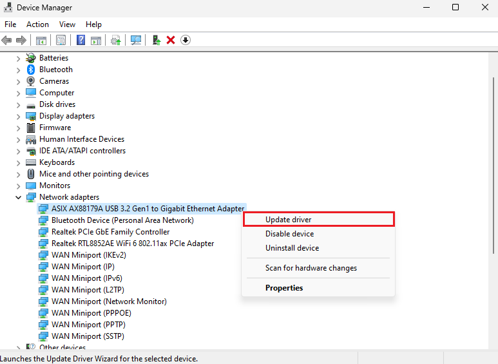The height and width of the screenshot is (364, 498).
Task: Click the Device Manager title bar icon
Action: coord(8,7)
